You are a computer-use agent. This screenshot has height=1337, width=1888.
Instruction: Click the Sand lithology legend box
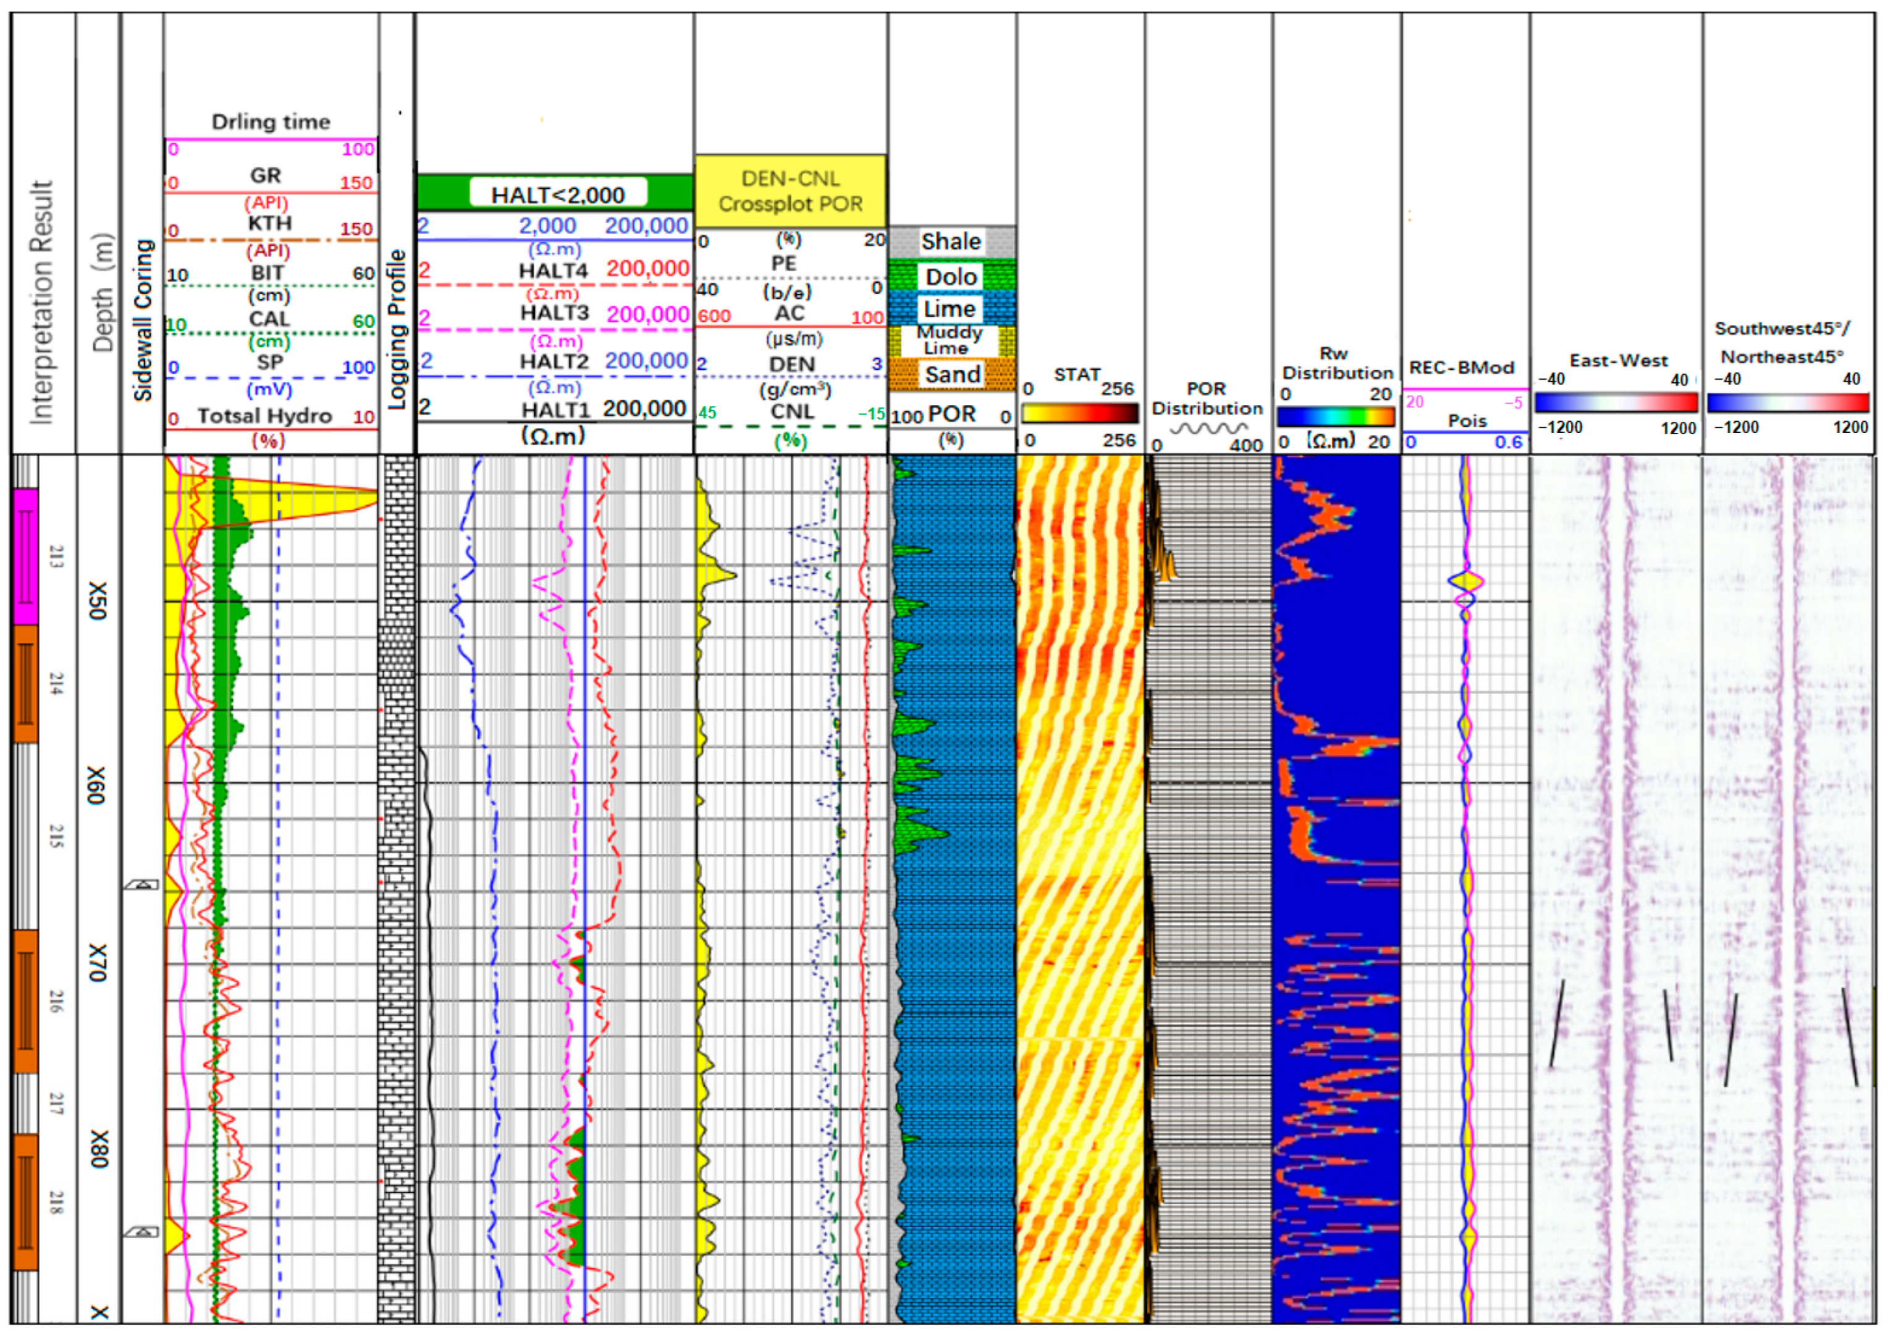pos(951,375)
